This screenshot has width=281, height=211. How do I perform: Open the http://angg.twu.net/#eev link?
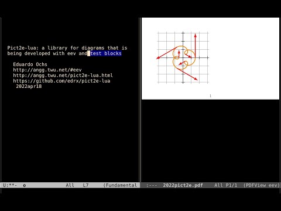pyautogui.click(x=47, y=70)
